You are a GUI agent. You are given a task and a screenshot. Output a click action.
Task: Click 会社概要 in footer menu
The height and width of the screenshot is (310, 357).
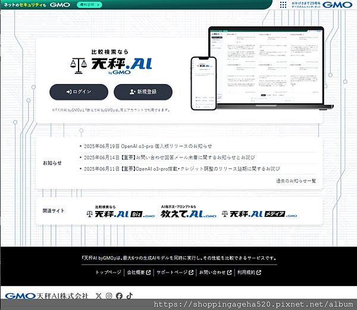coord(136,272)
